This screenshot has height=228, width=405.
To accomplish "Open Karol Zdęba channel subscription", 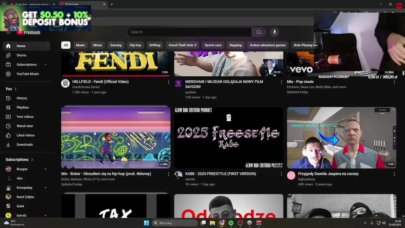I will click(27, 197).
